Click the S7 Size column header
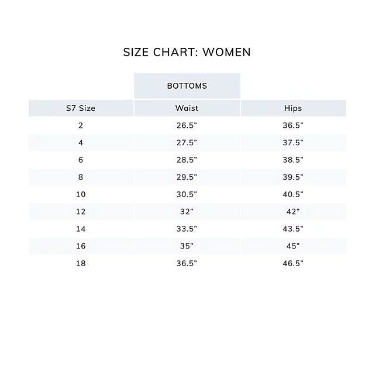Screen dimensions: 372x374 click(x=81, y=109)
